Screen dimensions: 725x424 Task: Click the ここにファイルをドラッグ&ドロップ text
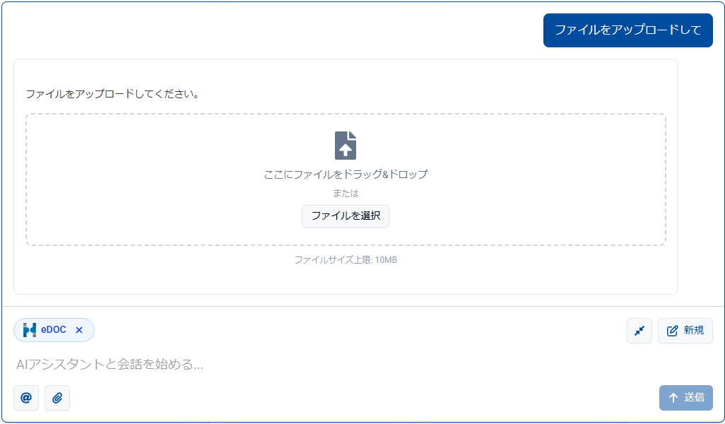(x=346, y=174)
